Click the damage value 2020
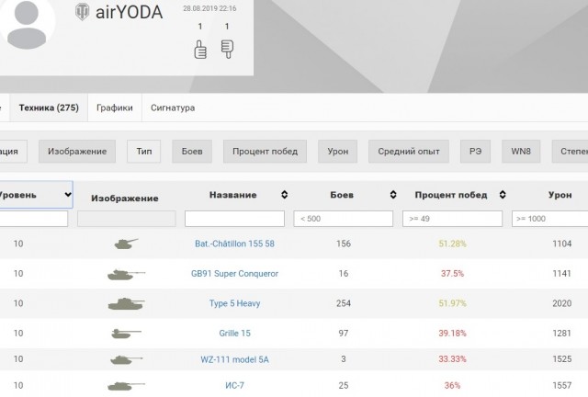This screenshot has height=397, width=588. 561,303
